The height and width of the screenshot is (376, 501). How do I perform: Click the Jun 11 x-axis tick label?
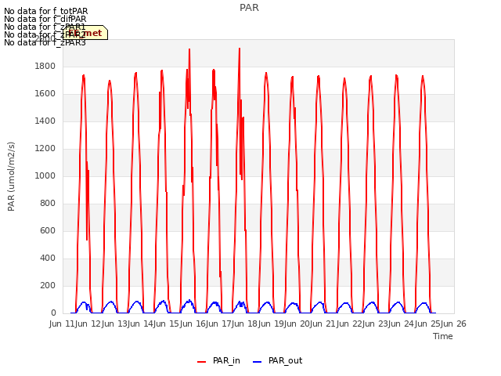click(63, 324)
